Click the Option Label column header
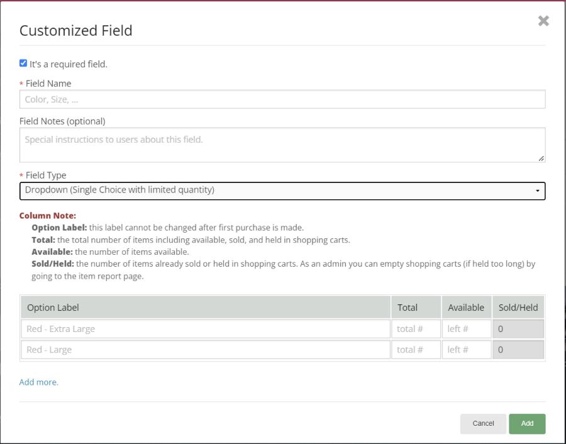This screenshot has width=566, height=444. click(x=206, y=308)
